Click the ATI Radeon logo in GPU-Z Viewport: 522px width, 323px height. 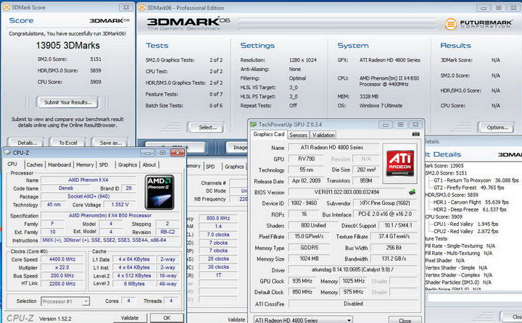click(399, 163)
